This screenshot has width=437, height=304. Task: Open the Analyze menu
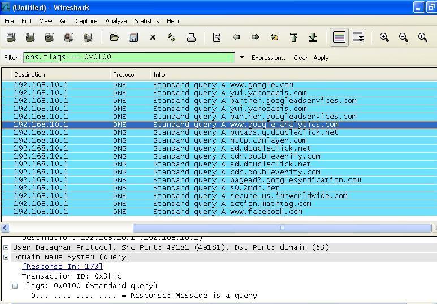click(x=116, y=21)
